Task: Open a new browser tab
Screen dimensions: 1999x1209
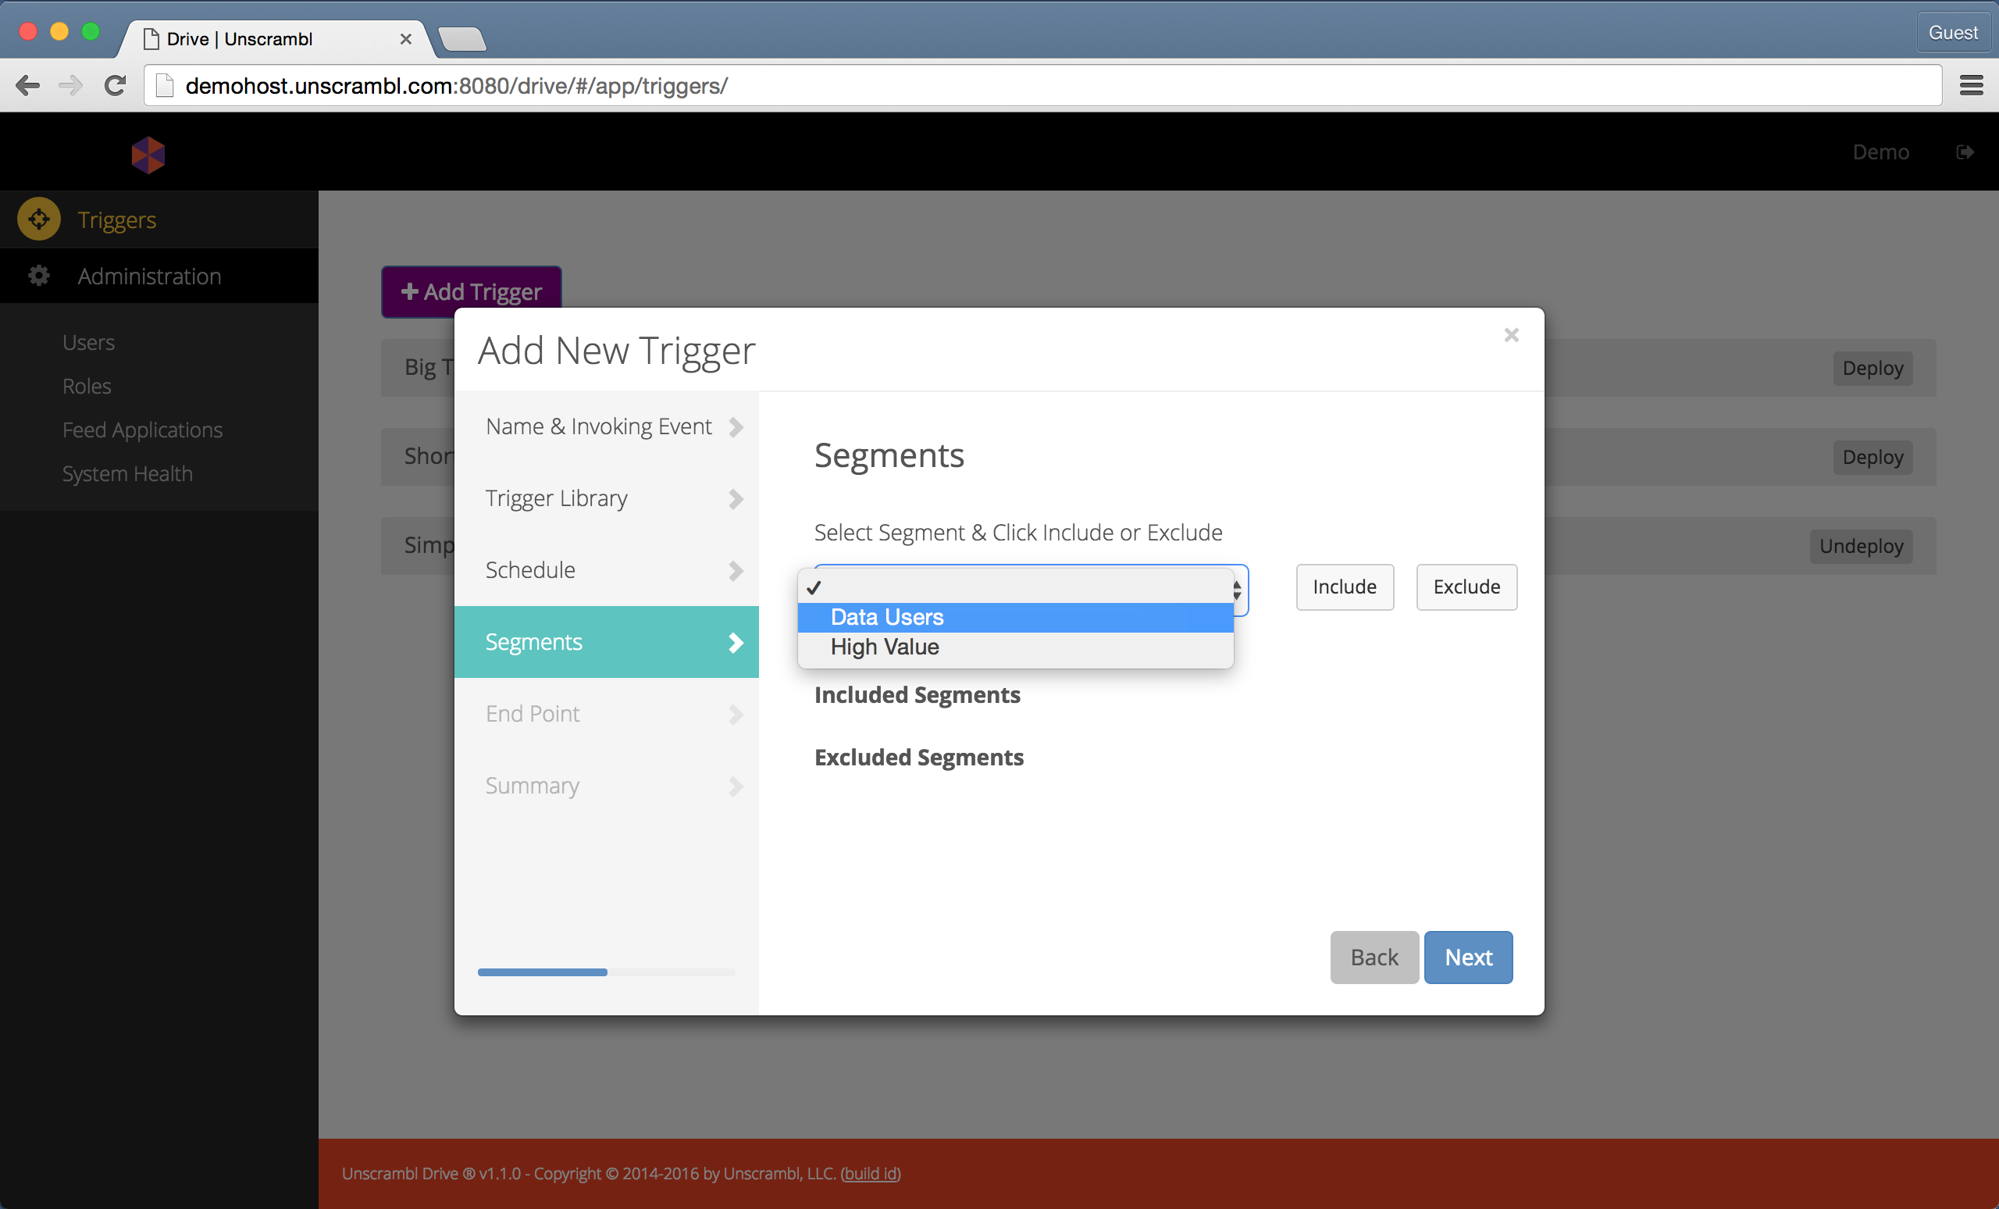Action: tap(461, 38)
